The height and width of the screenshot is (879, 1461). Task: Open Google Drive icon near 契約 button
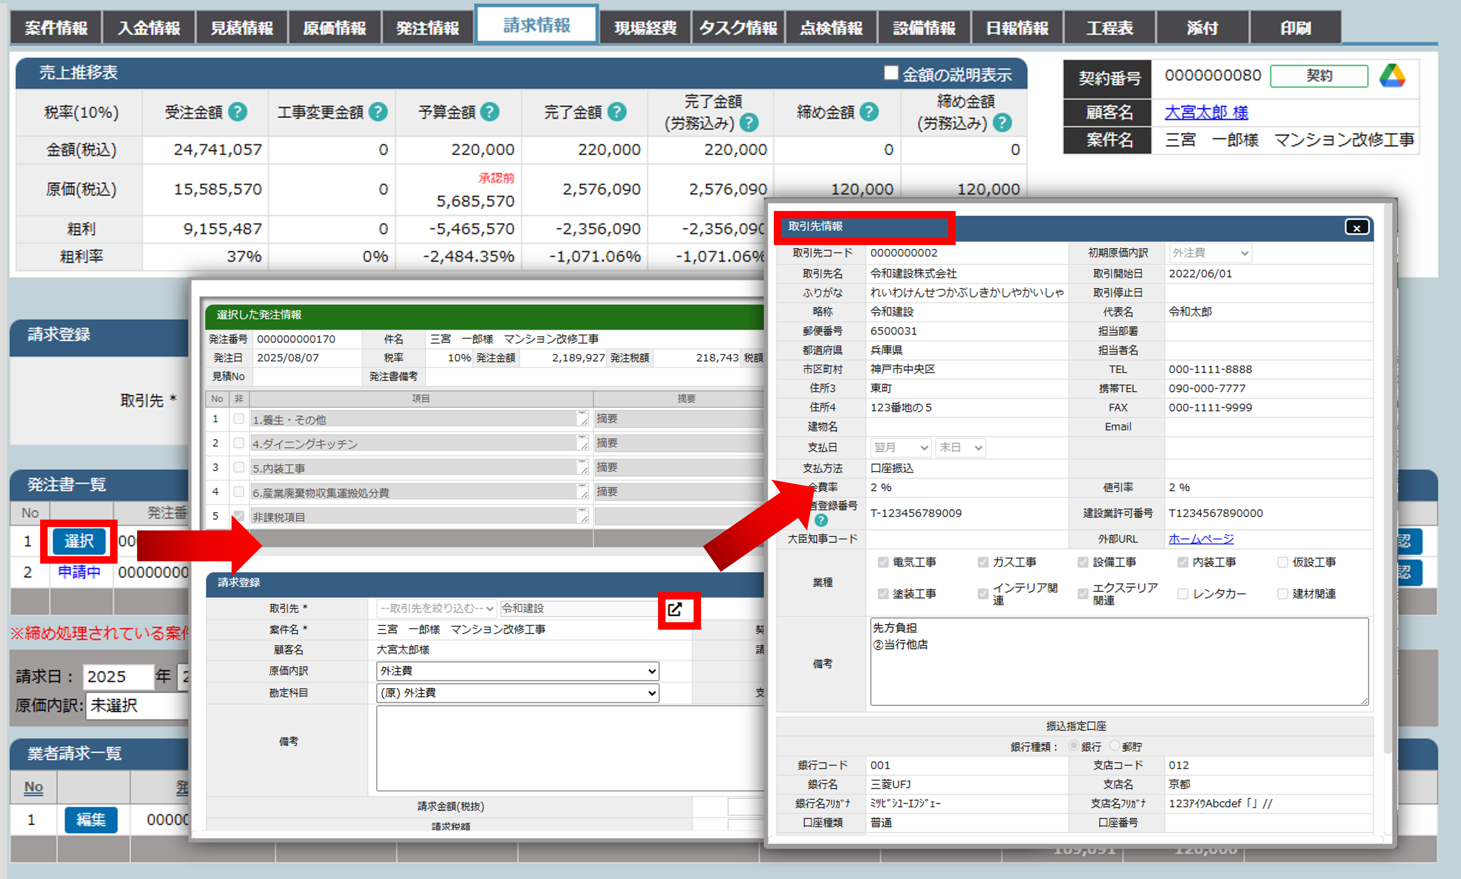click(x=1392, y=76)
